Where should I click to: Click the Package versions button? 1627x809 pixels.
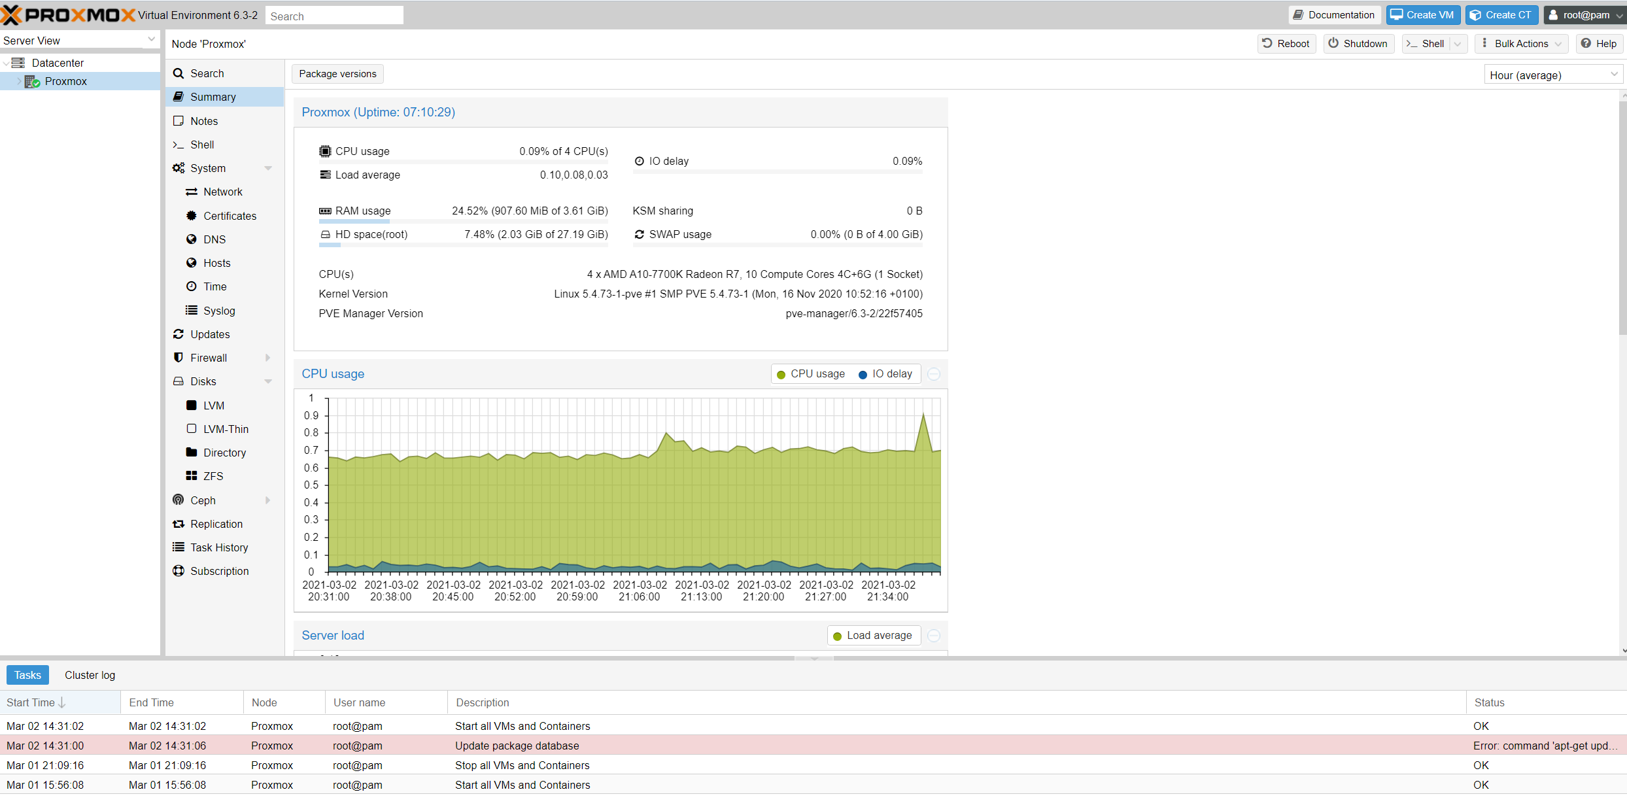click(x=337, y=74)
